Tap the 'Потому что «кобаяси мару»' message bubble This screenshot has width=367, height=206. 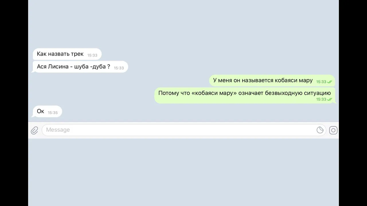[x=245, y=95]
